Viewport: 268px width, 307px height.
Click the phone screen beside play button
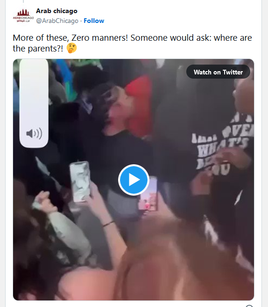148,196
